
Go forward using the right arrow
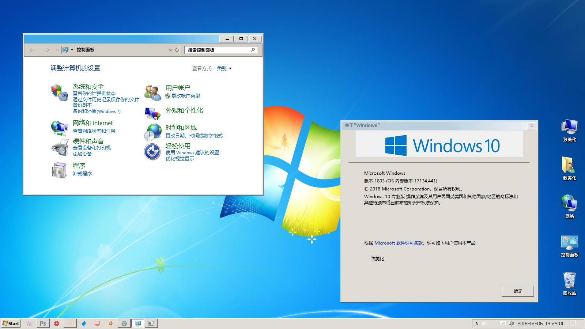(x=46, y=50)
